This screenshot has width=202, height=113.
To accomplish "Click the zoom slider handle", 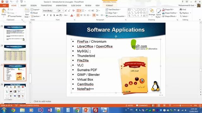I will [x=180, y=105].
